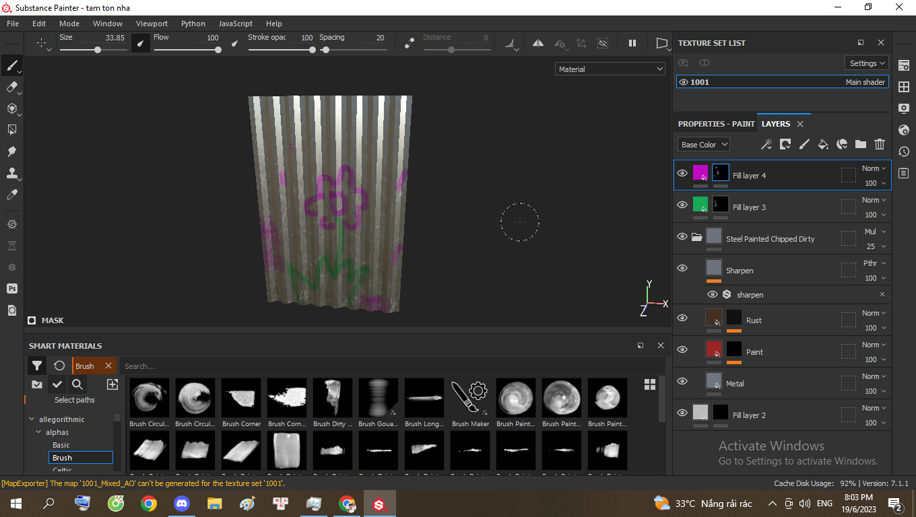Open the Viewport menu

pos(152,24)
